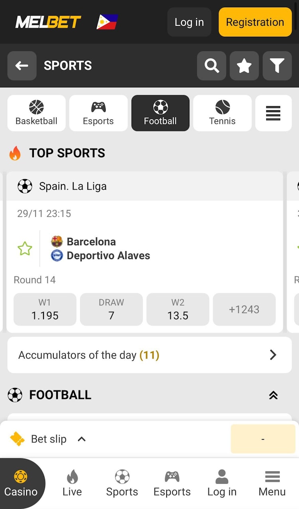The image size is (299, 509).
Task: Select the Tennis sport tab
Action: pyautogui.click(x=222, y=113)
